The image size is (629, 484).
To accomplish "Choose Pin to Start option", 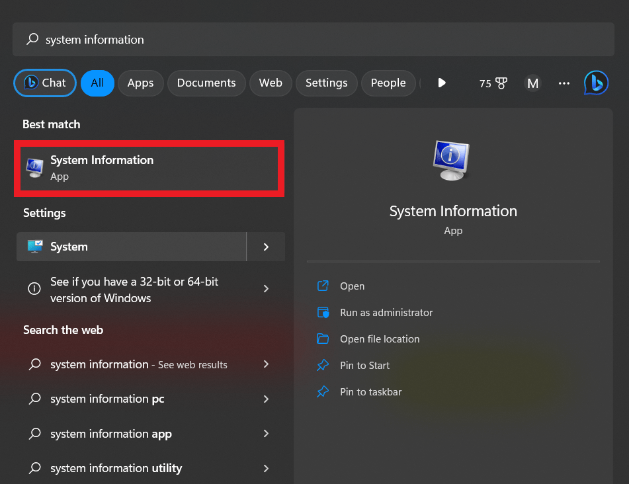I will click(364, 366).
